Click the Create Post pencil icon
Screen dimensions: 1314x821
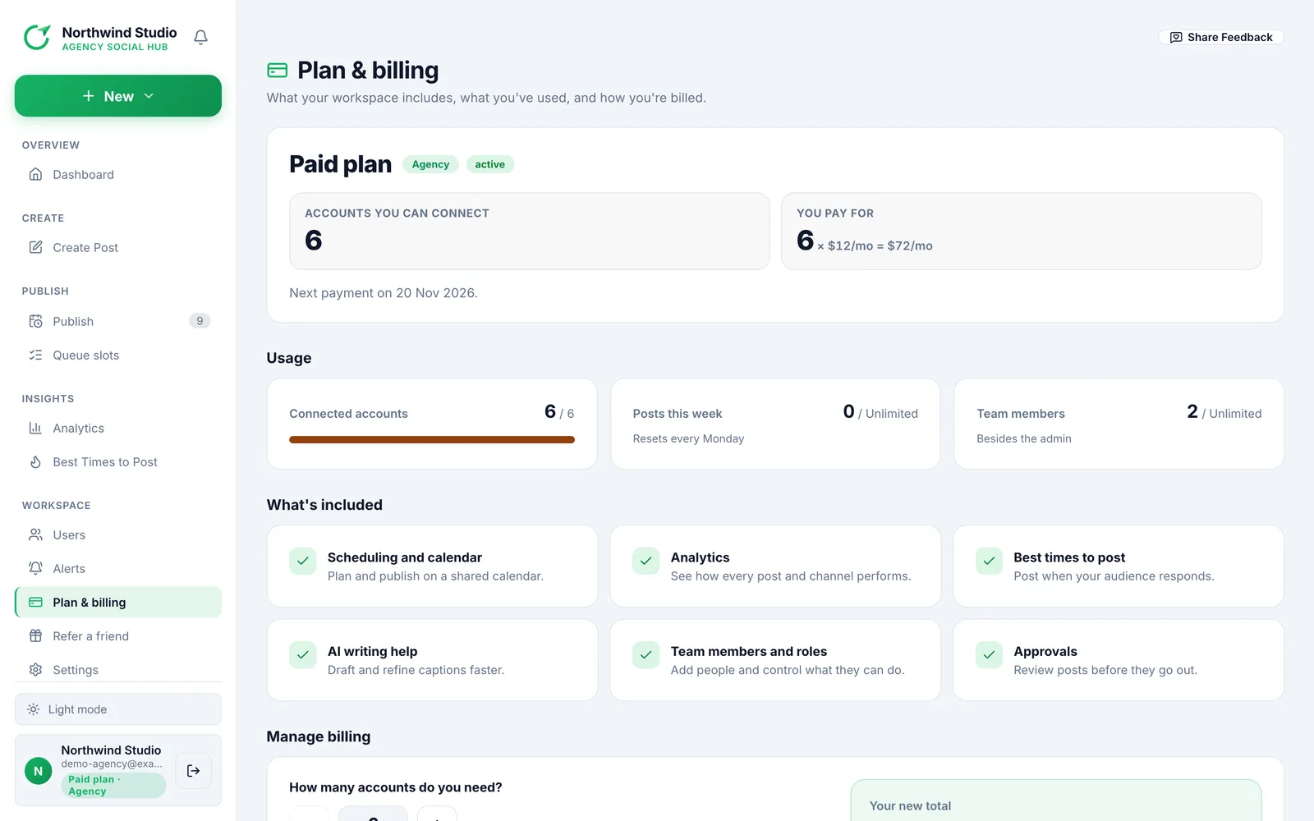35,248
